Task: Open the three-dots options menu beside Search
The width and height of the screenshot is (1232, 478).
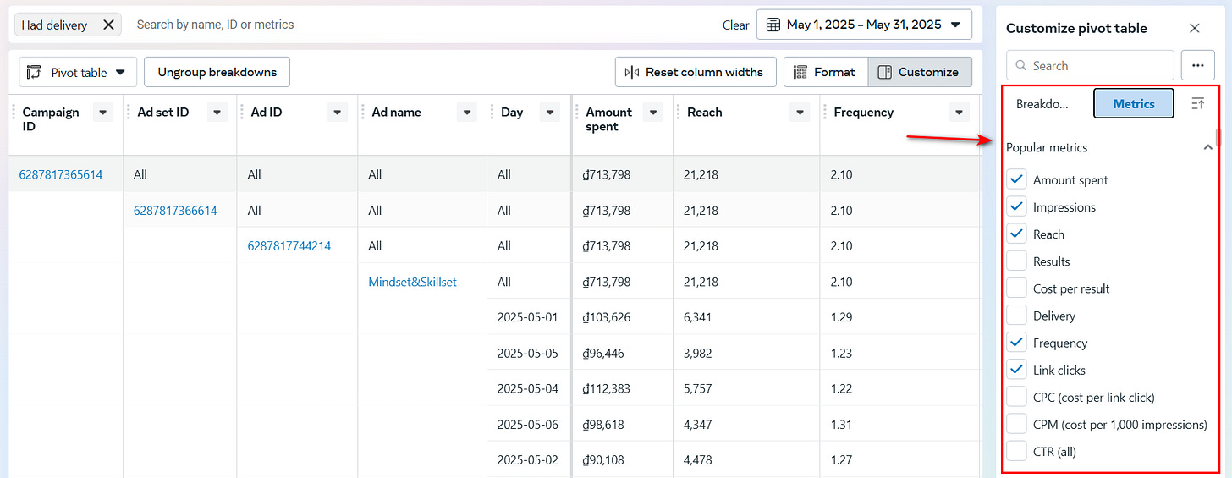Action: tap(1198, 65)
